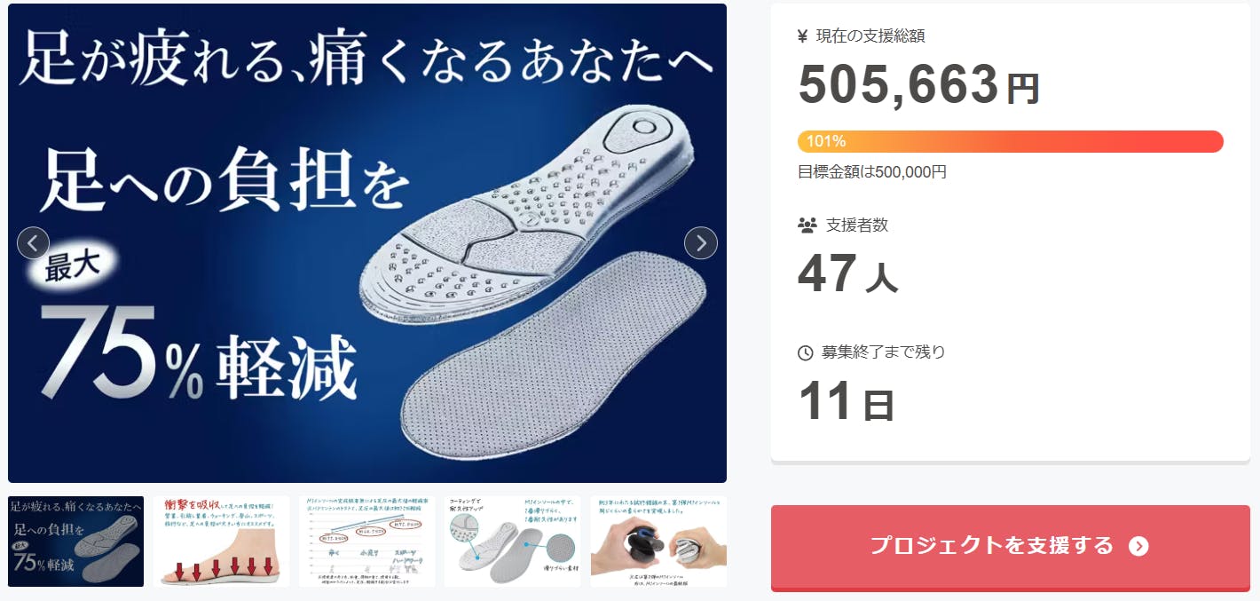Screen dimensions: 1260x601
Task: Click the orange 101% progress bar
Action: point(1011,141)
